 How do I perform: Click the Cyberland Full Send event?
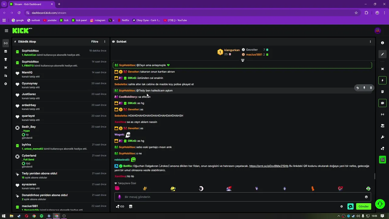point(61,161)
